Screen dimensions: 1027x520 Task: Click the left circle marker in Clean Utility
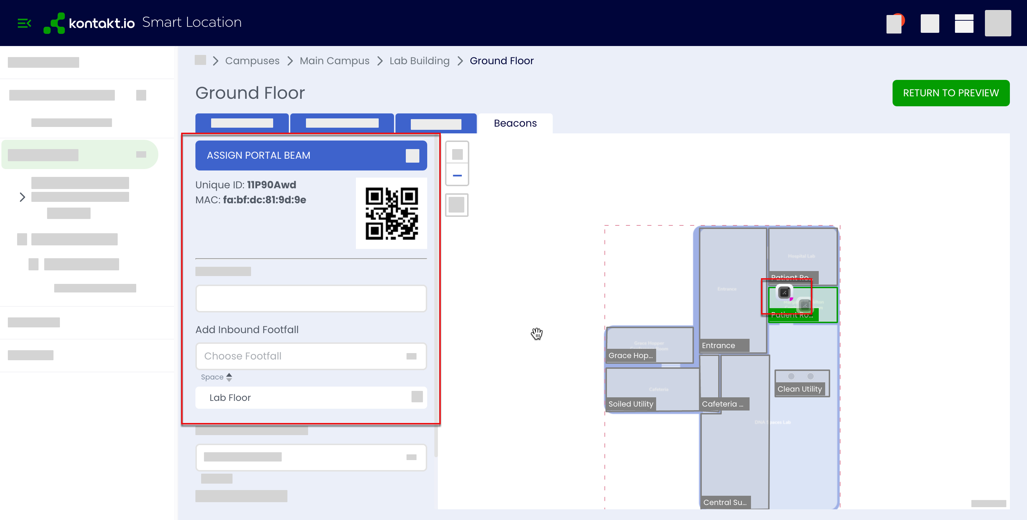coord(791,376)
